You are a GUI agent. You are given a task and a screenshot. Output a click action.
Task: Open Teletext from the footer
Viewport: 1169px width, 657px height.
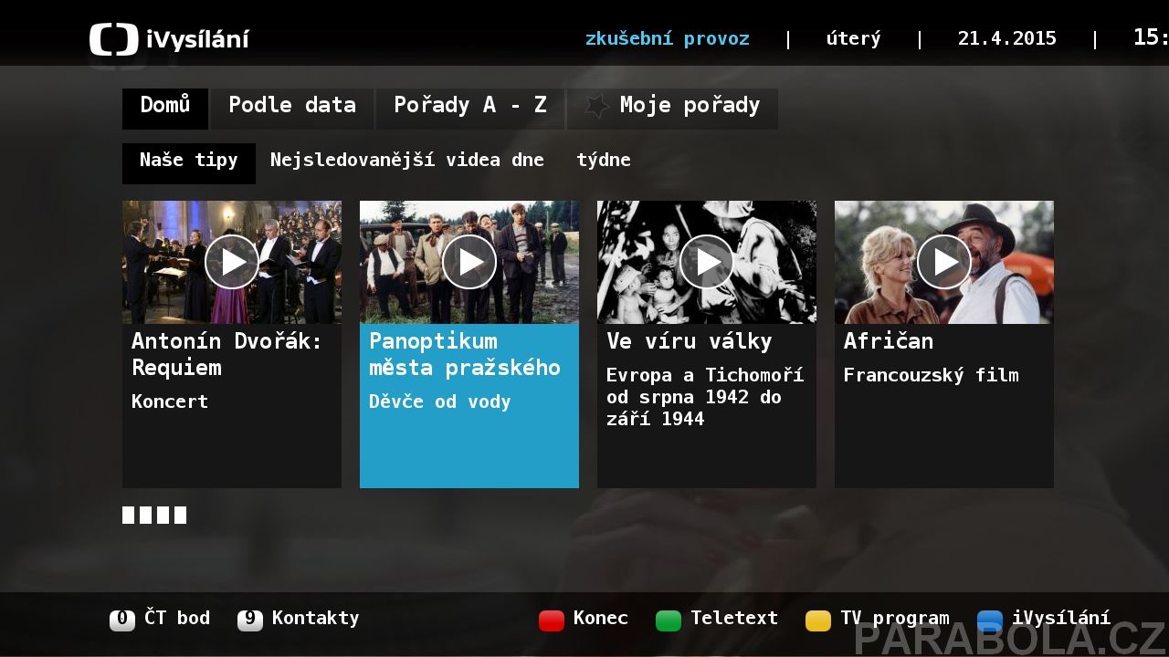(734, 618)
